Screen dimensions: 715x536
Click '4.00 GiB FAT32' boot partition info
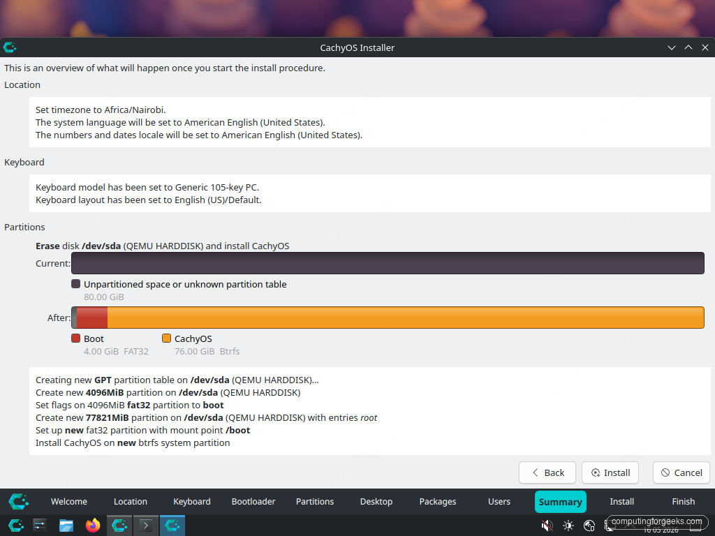tap(117, 352)
